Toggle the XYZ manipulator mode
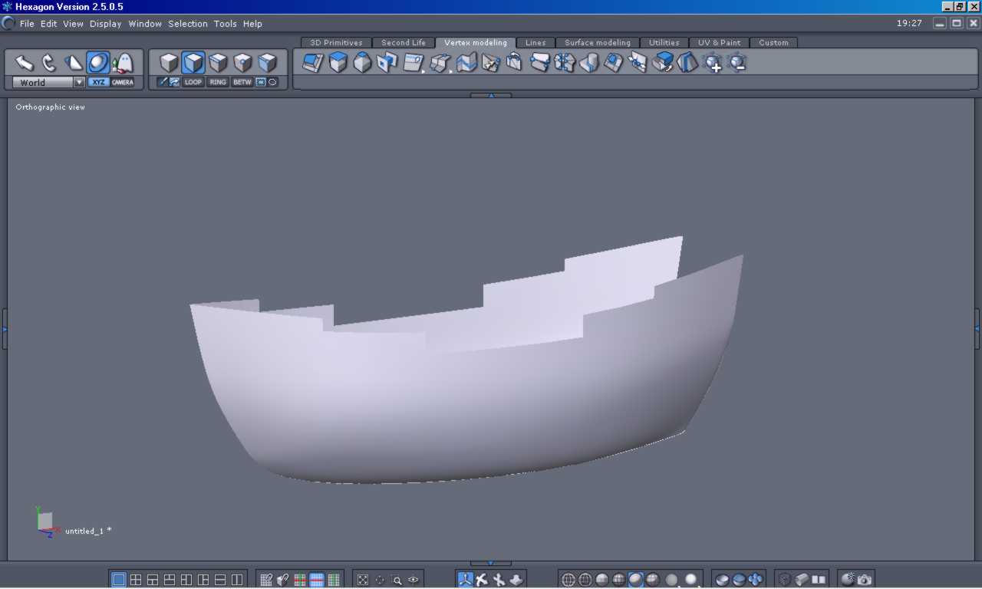 click(98, 82)
